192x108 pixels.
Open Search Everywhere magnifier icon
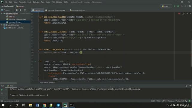pos(190,6)
